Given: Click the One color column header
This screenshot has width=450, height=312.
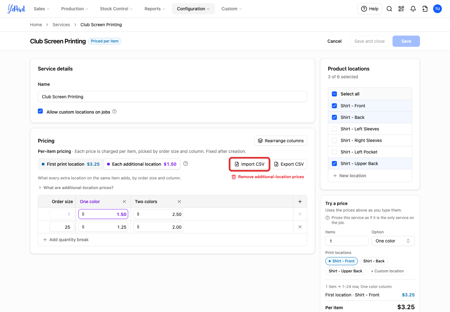Looking at the screenshot, I should click(90, 202).
